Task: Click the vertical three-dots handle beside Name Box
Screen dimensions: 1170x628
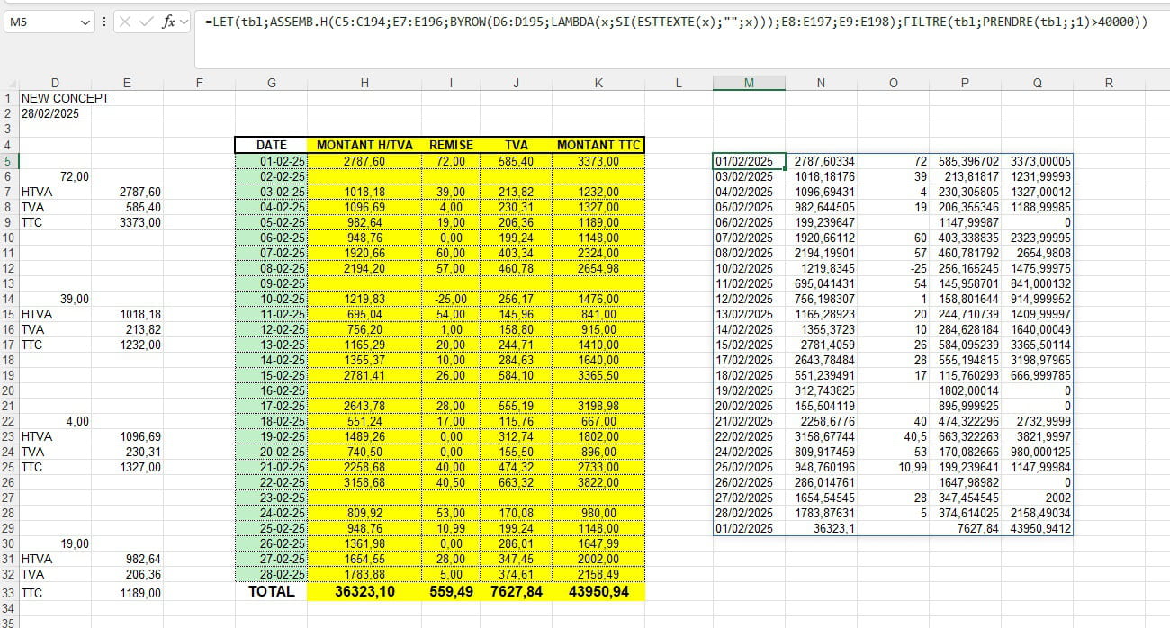Action: pyautogui.click(x=105, y=22)
